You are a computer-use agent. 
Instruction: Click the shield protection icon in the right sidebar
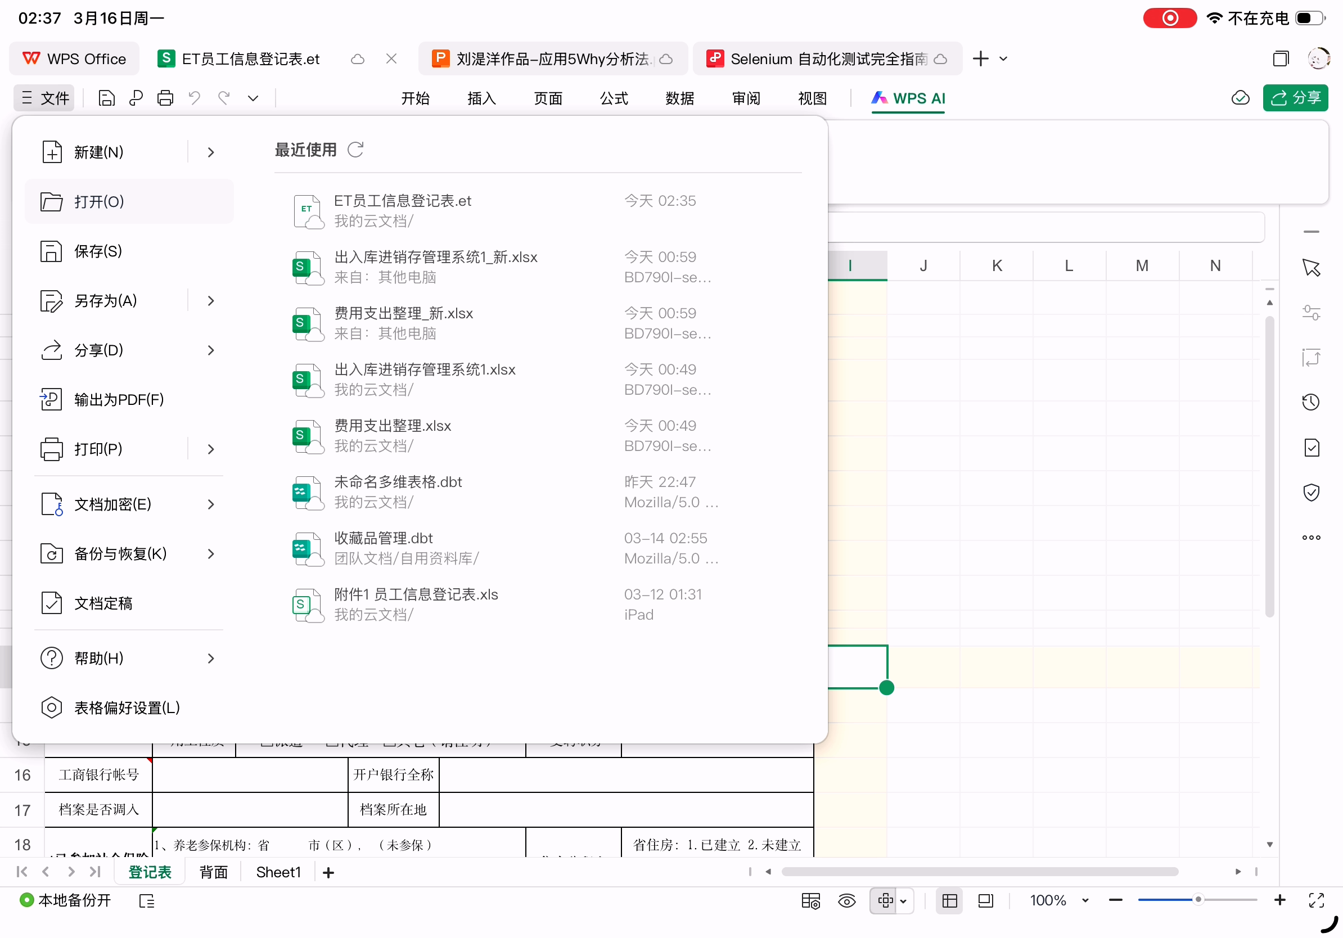coord(1310,493)
